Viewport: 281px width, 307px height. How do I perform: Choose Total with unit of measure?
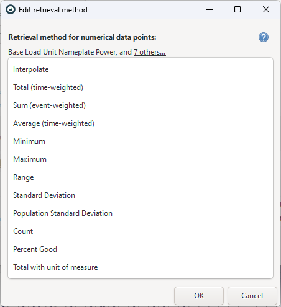coord(140,267)
